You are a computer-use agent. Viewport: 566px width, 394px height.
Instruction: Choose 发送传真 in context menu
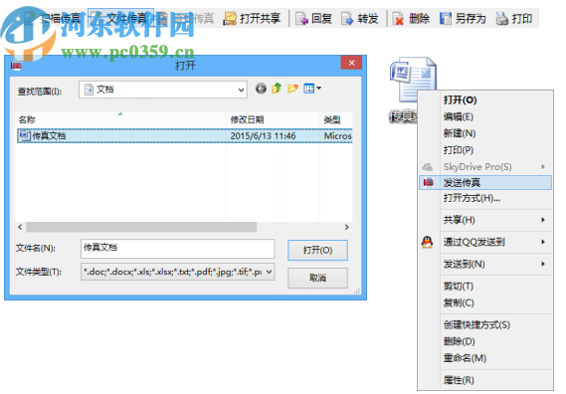pos(485,183)
